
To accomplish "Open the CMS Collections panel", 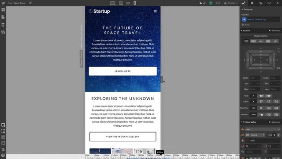I will (x=3, y=25).
